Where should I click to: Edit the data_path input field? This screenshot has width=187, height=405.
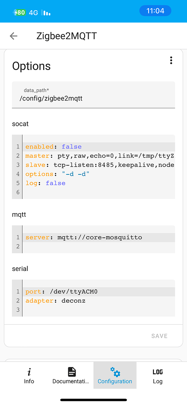click(x=93, y=95)
